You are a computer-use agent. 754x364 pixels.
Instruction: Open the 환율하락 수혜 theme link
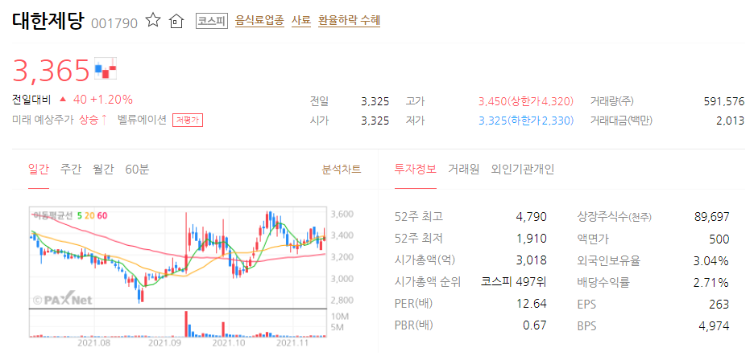click(x=349, y=21)
